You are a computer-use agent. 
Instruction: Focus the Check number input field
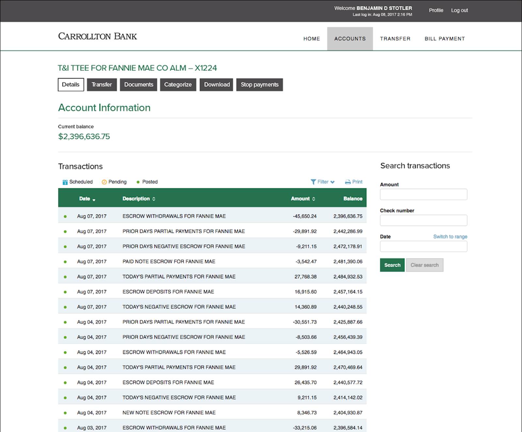point(423,221)
